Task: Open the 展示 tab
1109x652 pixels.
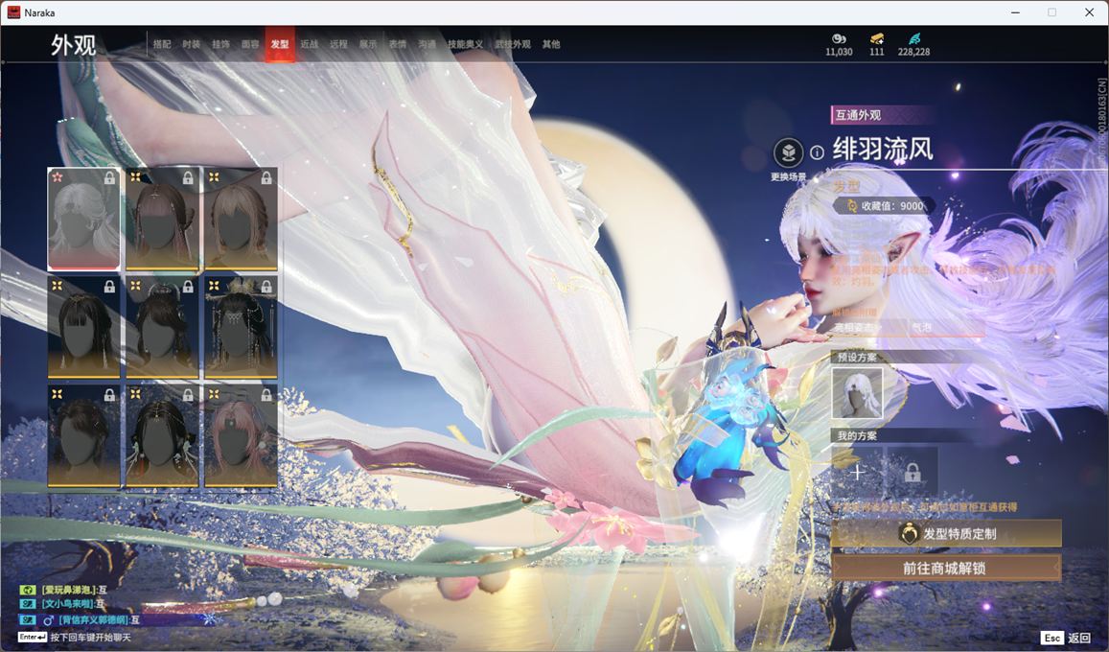Action: coord(368,44)
